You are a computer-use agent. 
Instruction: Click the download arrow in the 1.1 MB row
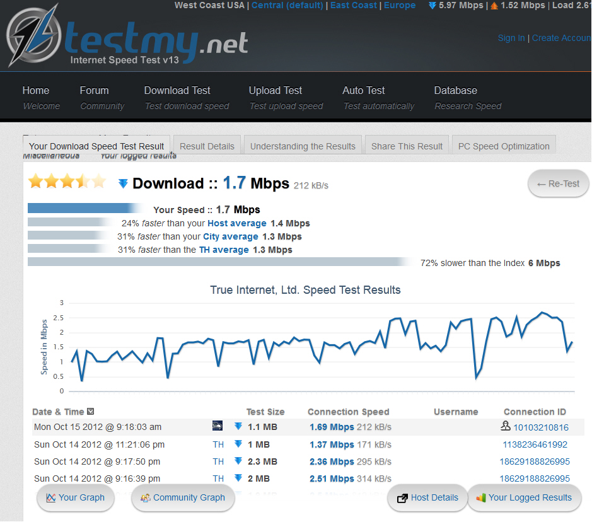pos(238,426)
